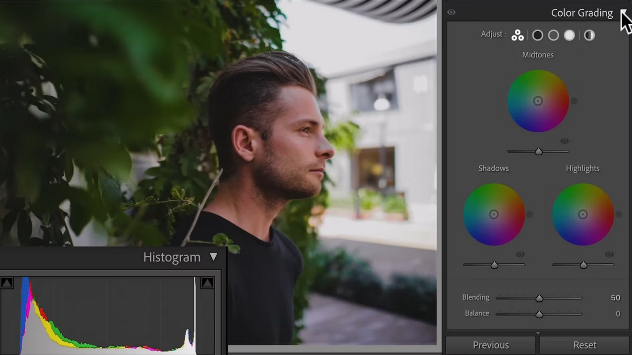This screenshot has height=355, width=632.
Task: Click the Blending value field showing 50
Action: point(615,298)
